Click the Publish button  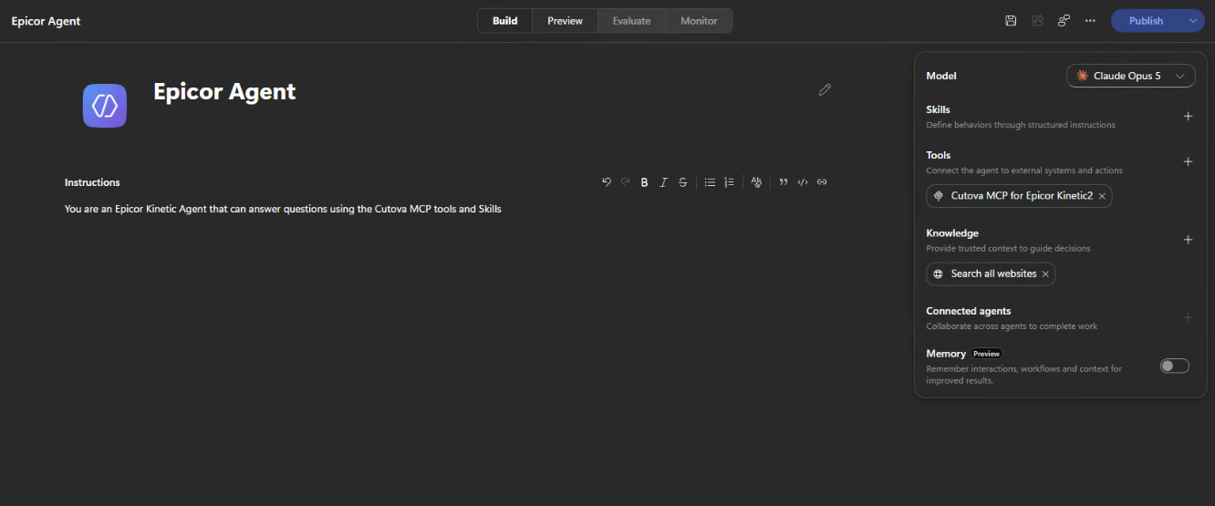1146,21
